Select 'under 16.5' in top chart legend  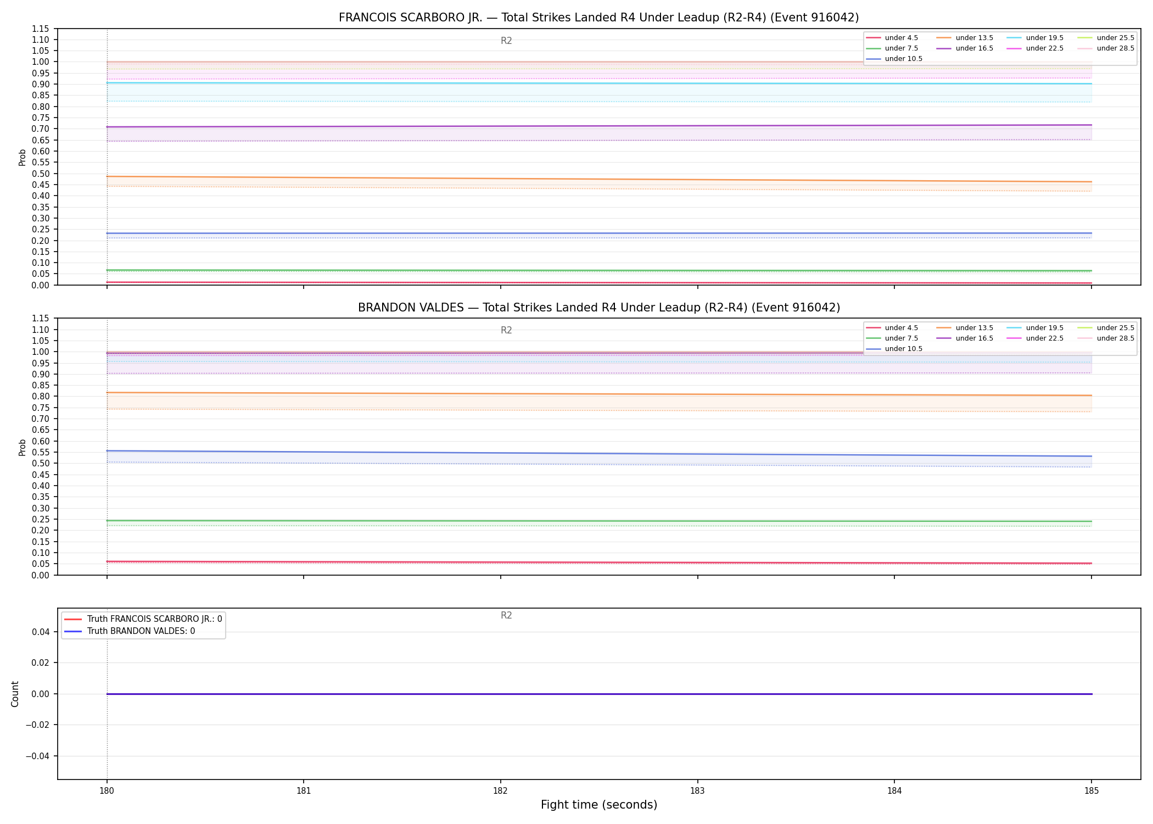tap(965, 48)
